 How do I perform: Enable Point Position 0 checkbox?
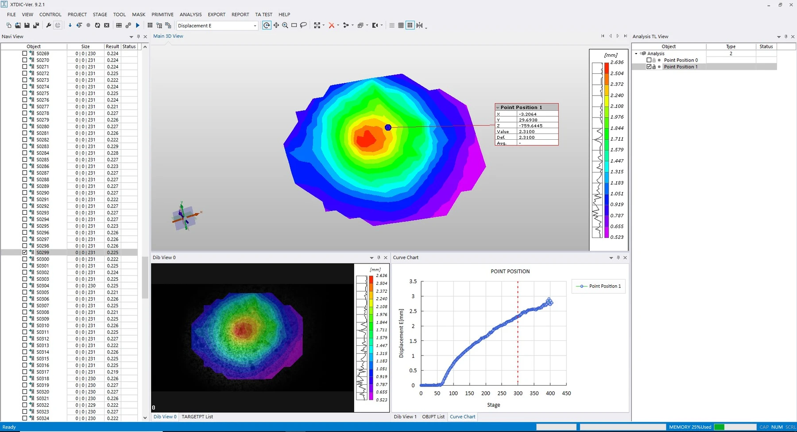[649, 60]
